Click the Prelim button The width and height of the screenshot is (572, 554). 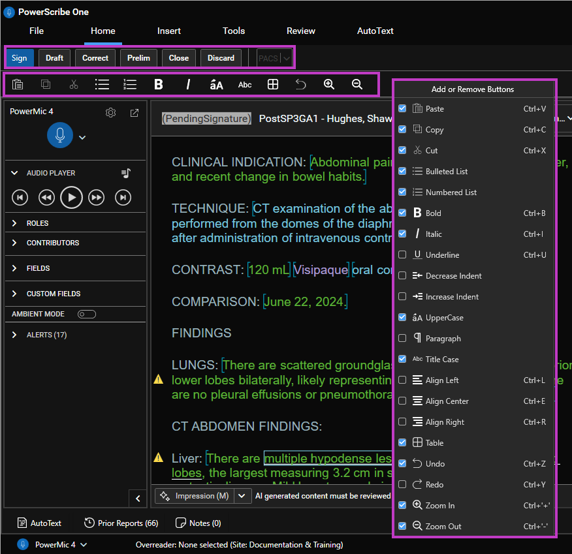(138, 58)
